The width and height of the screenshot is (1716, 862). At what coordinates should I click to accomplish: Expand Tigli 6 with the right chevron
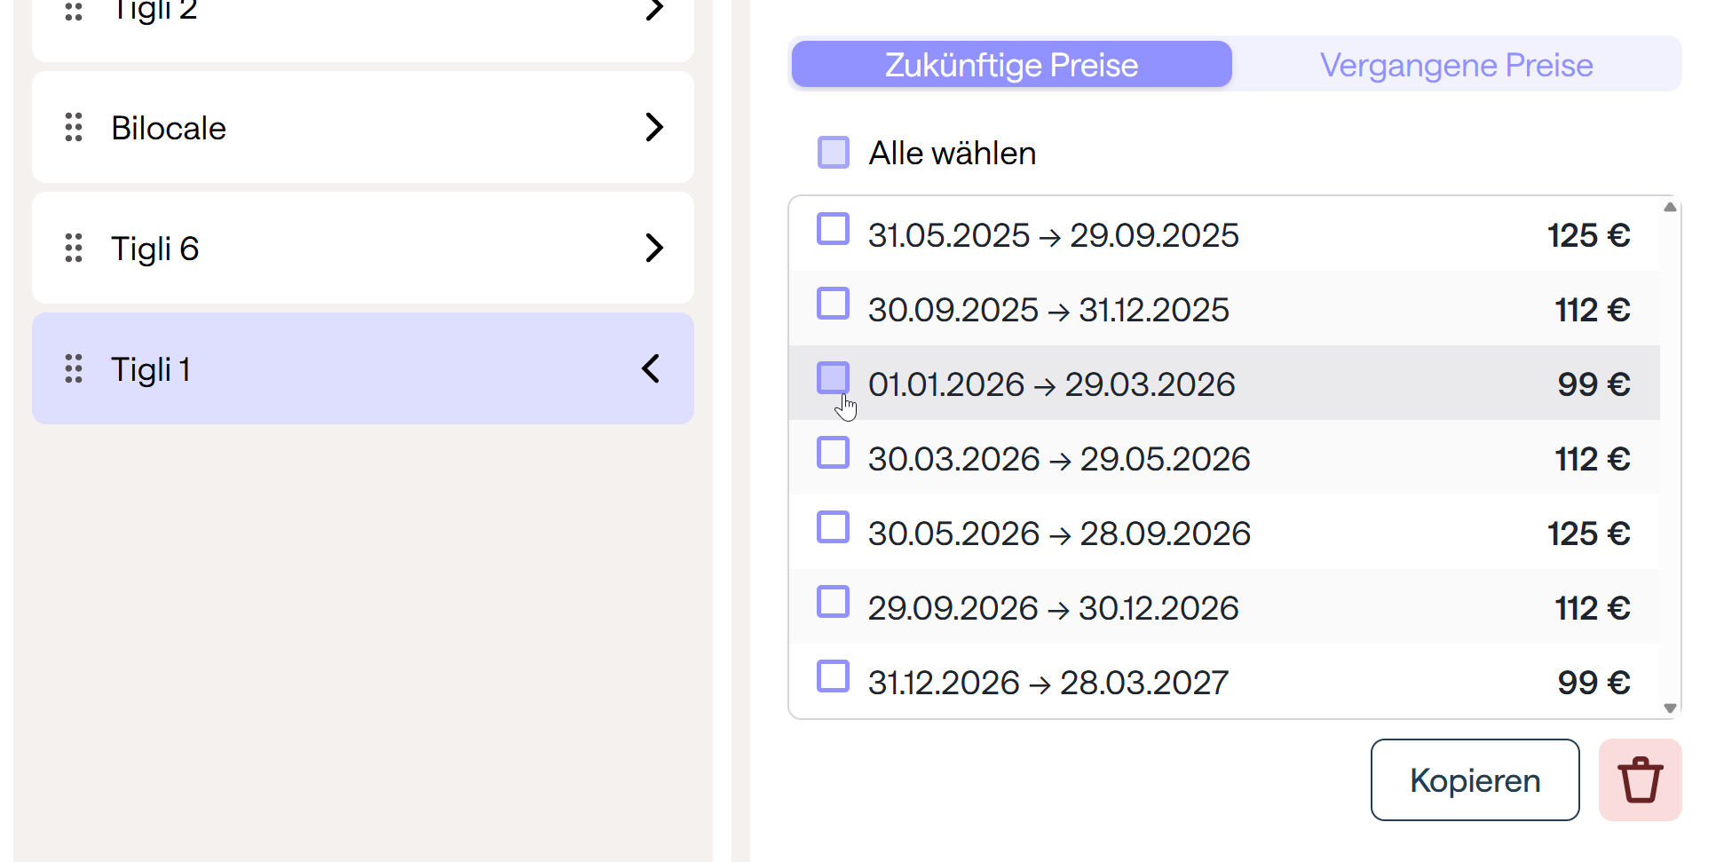pos(654,248)
